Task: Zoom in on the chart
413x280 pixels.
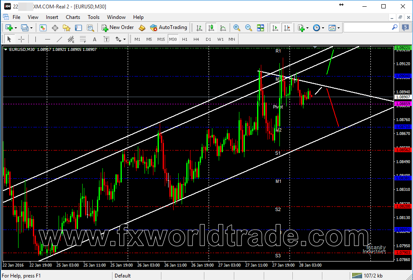Action: coord(236,28)
